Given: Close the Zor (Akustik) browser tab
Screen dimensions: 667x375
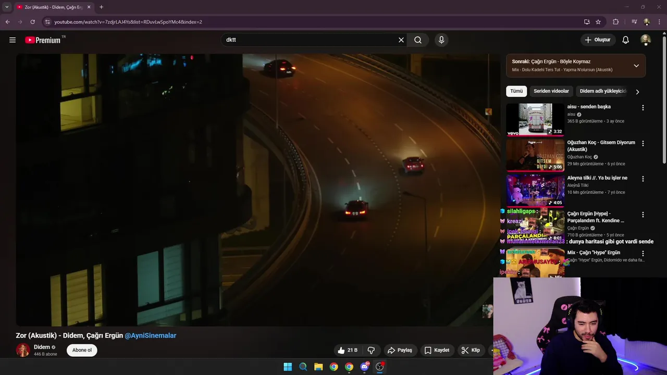Looking at the screenshot, I should (x=89, y=7).
